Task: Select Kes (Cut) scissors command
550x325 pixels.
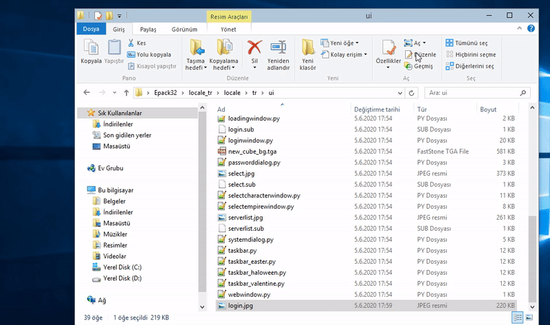Action: tap(137, 43)
